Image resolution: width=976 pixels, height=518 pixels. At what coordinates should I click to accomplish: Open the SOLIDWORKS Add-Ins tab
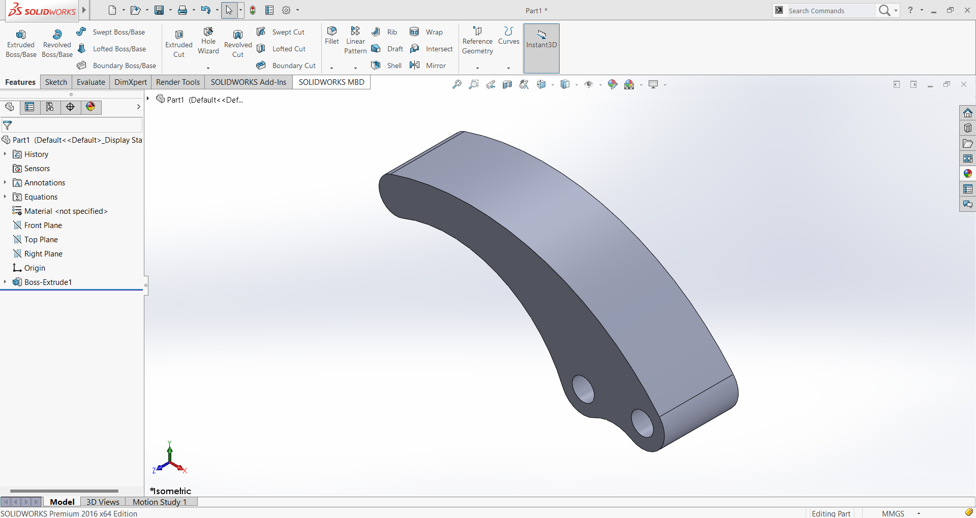pyautogui.click(x=249, y=82)
